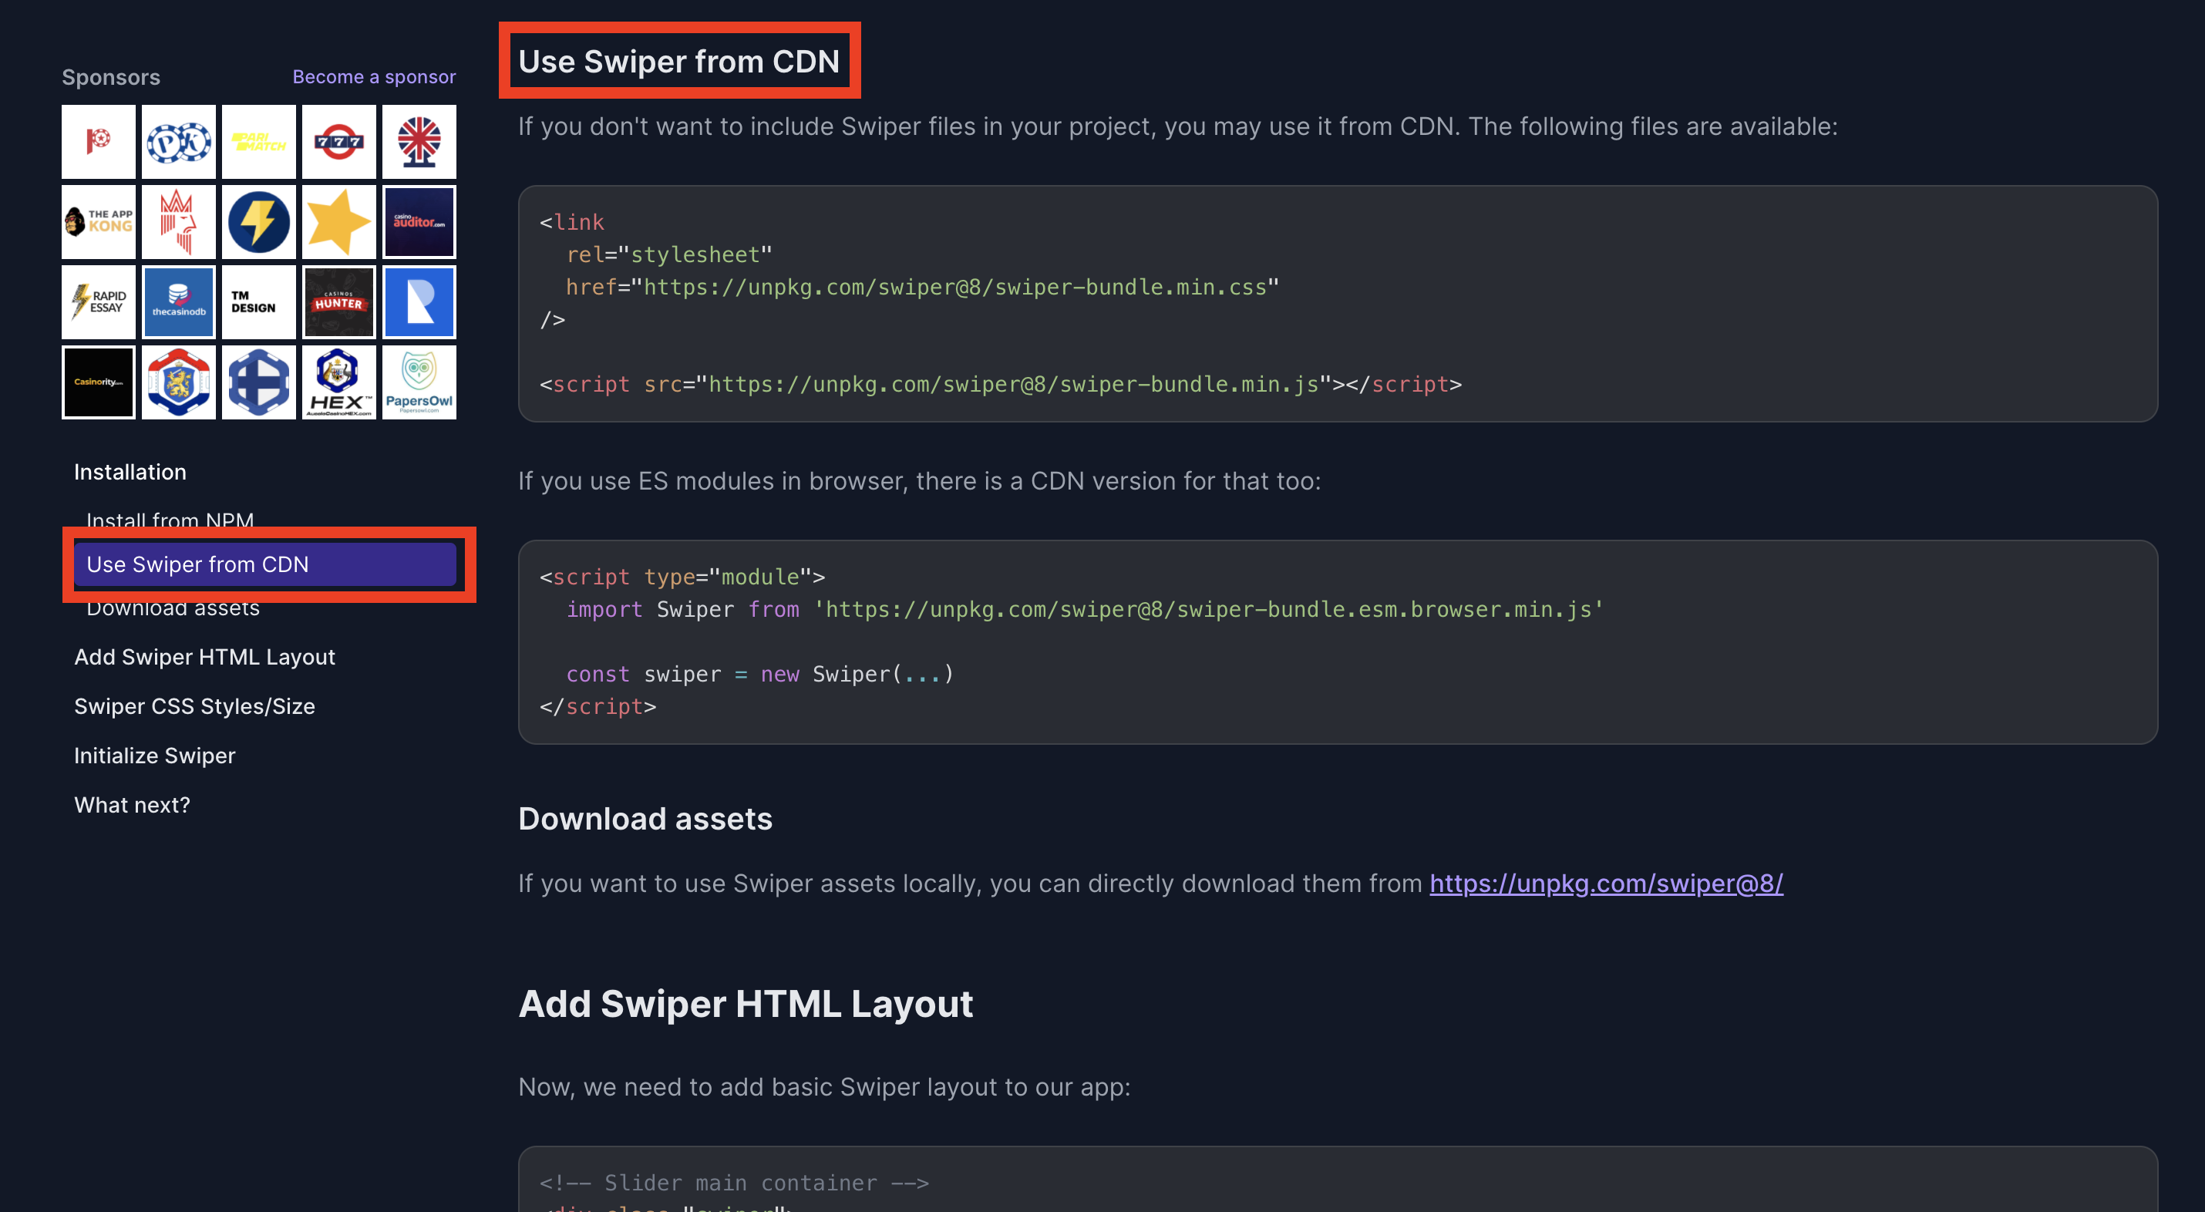Open the What next? sidebar entry
This screenshot has height=1212, width=2205.
[132, 806]
